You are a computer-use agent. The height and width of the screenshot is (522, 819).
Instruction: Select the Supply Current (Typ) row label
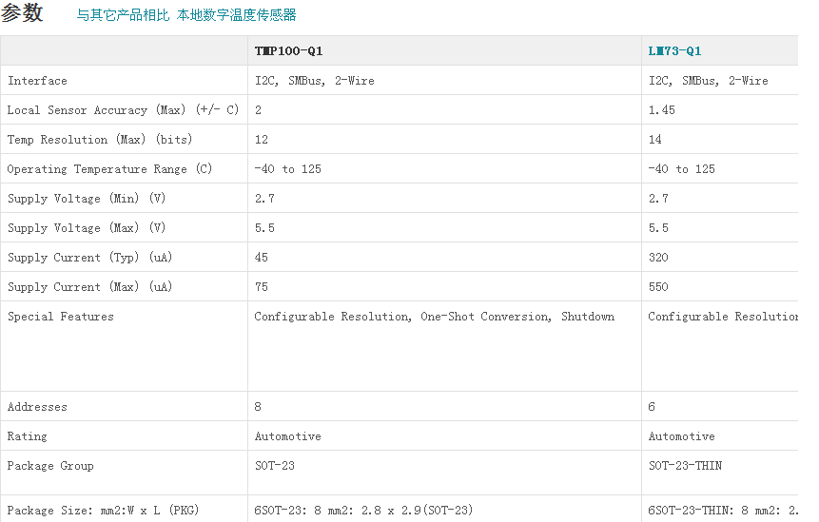(89, 258)
